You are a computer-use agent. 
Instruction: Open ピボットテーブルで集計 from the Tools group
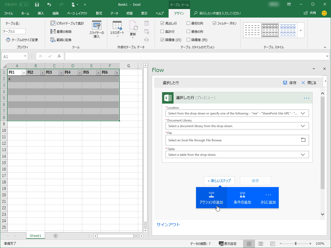click(x=67, y=23)
